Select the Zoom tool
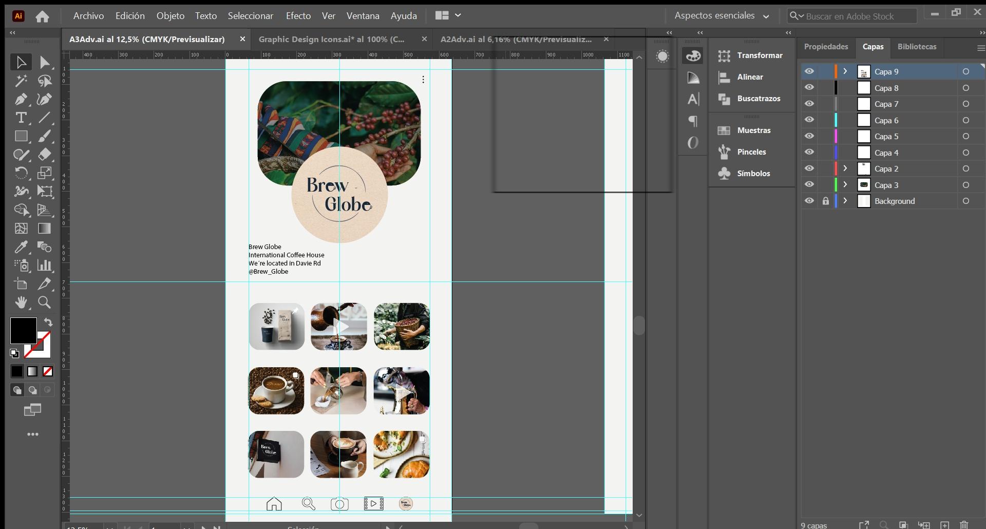 coord(45,303)
